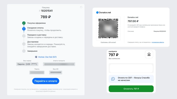Click the small circle icon at purchase card corner

pos(81,7)
